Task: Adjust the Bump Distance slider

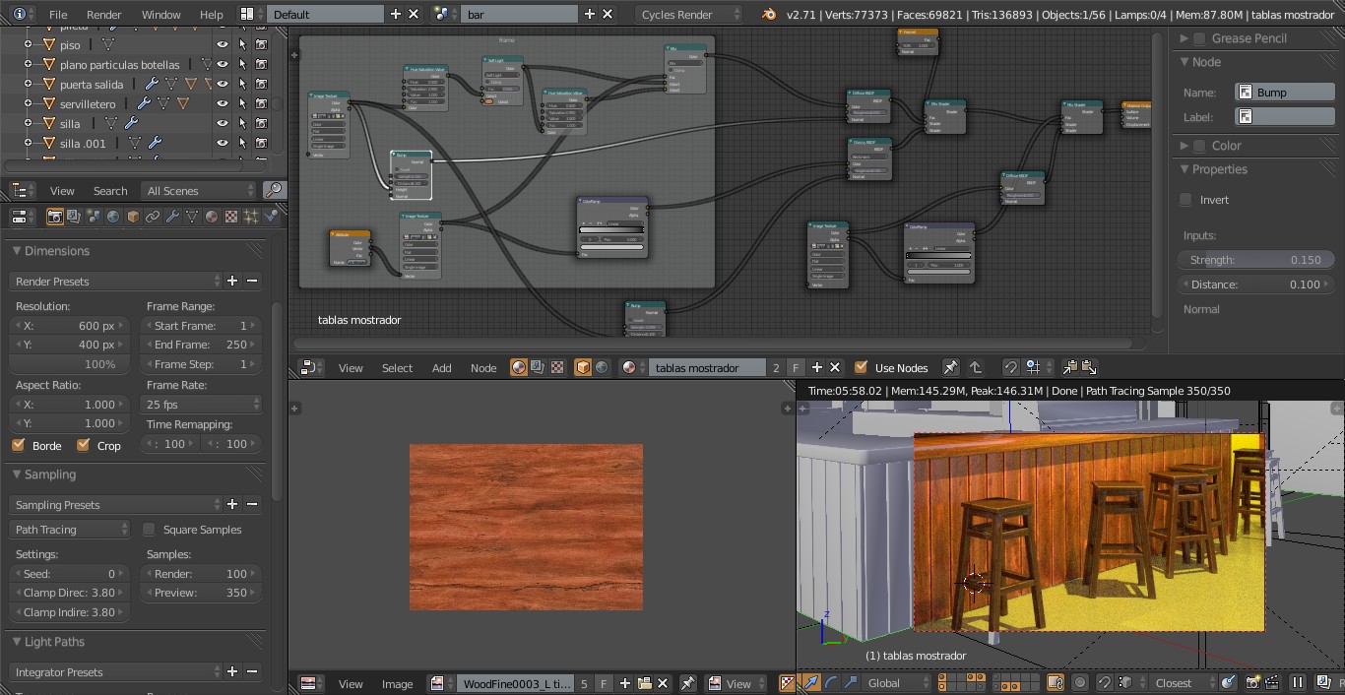Action: [x=1255, y=284]
